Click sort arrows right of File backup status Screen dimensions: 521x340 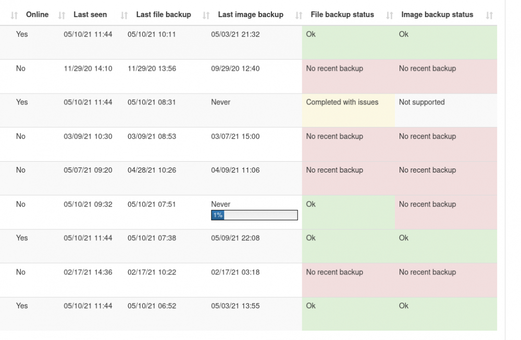click(x=389, y=15)
